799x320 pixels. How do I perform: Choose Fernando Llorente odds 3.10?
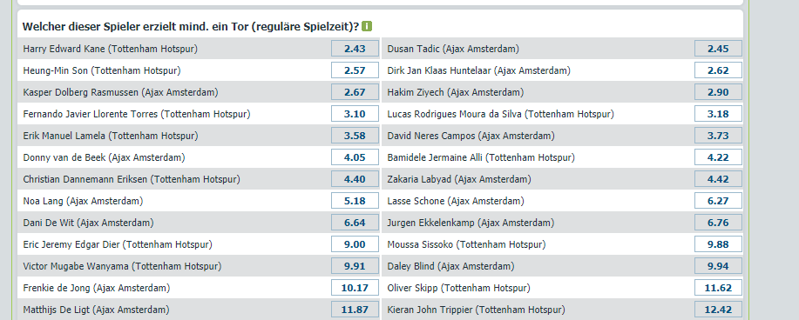coord(355,114)
